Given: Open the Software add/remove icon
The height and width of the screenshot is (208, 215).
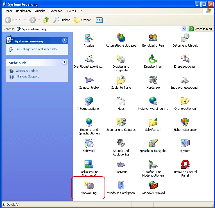Looking at the screenshot, I should (x=89, y=143).
